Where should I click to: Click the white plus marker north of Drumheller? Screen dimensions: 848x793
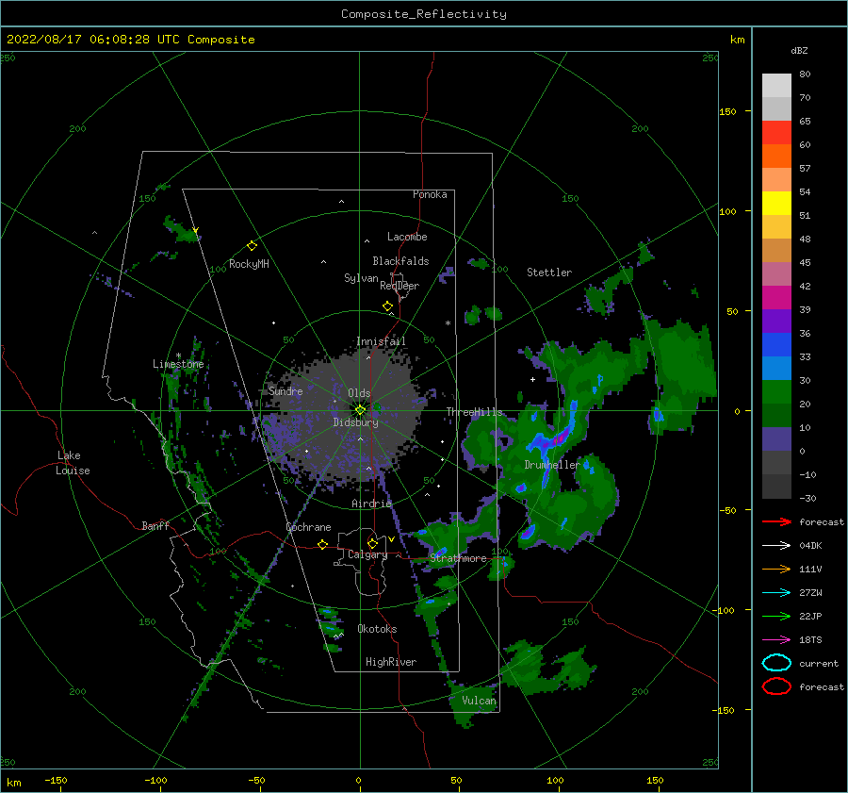(532, 379)
